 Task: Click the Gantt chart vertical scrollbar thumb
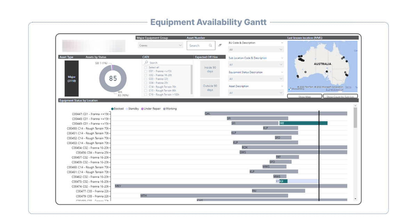pos(355,117)
